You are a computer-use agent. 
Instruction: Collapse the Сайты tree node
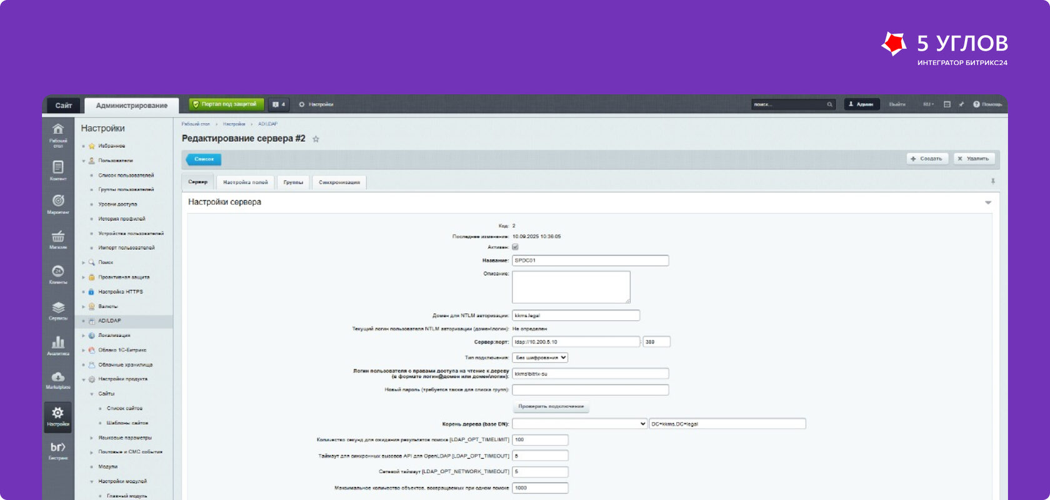[x=92, y=394]
